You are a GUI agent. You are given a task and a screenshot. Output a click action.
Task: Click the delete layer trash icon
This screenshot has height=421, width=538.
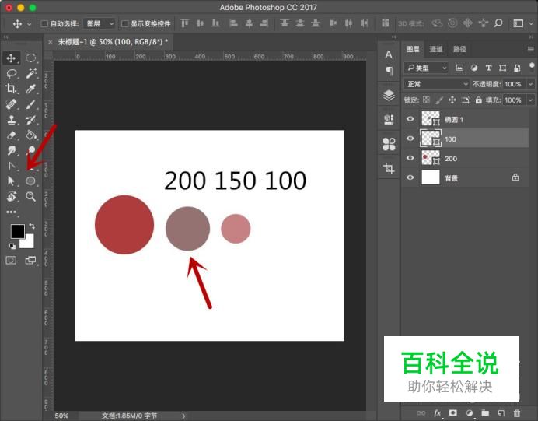click(517, 412)
